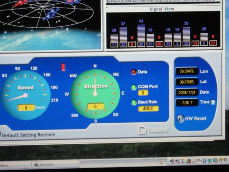
Task: Click the first network disconnected tray icon
Action: pyautogui.click(x=172, y=161)
